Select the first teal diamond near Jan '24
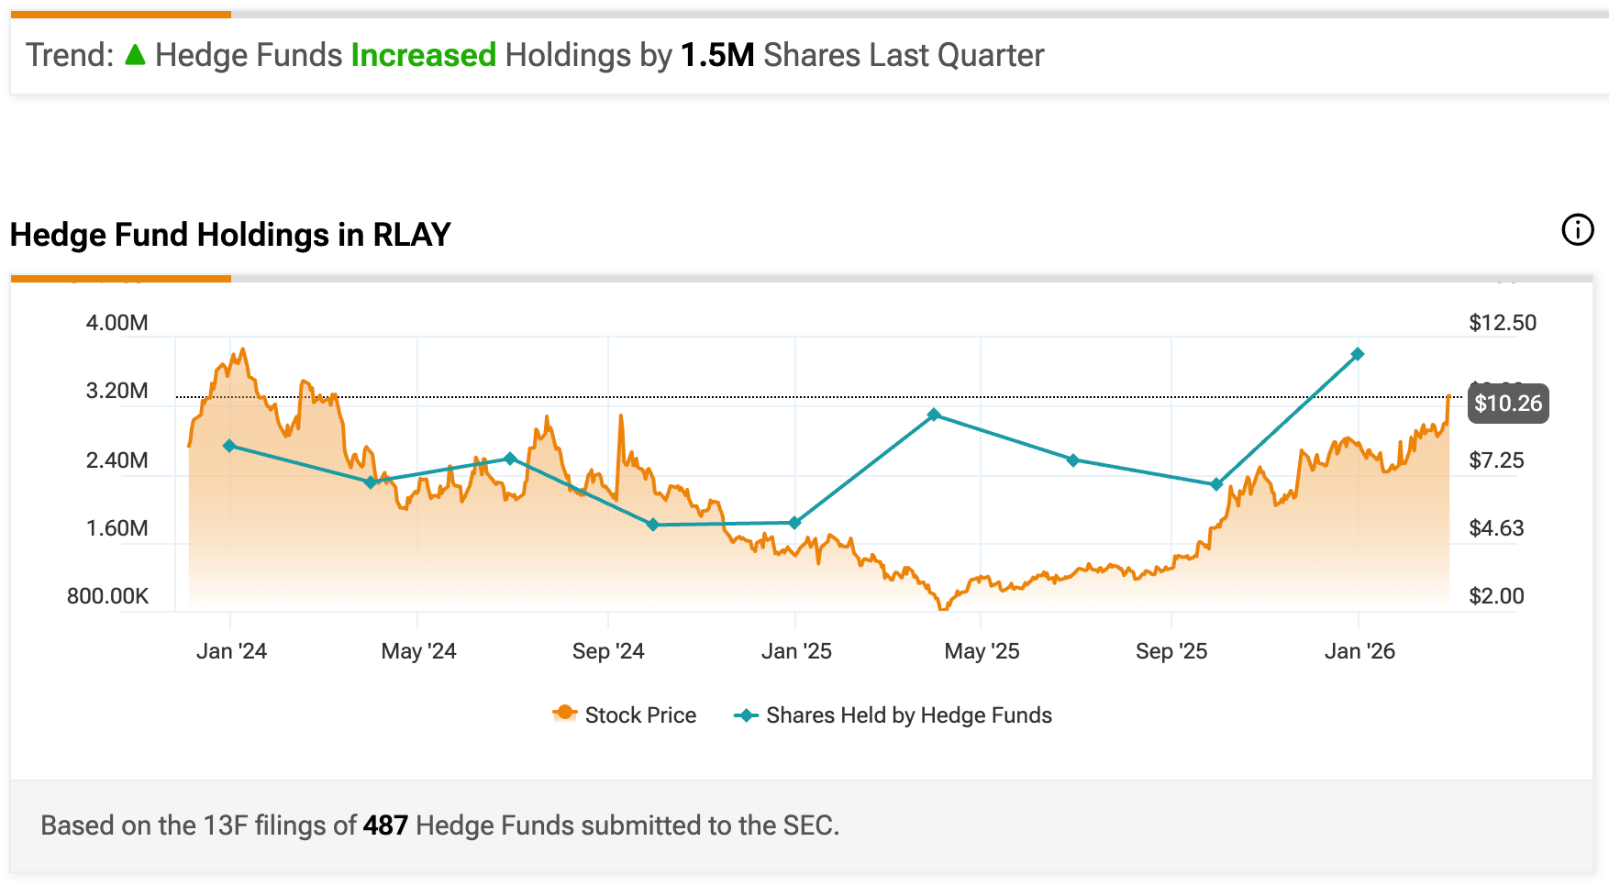 (229, 446)
